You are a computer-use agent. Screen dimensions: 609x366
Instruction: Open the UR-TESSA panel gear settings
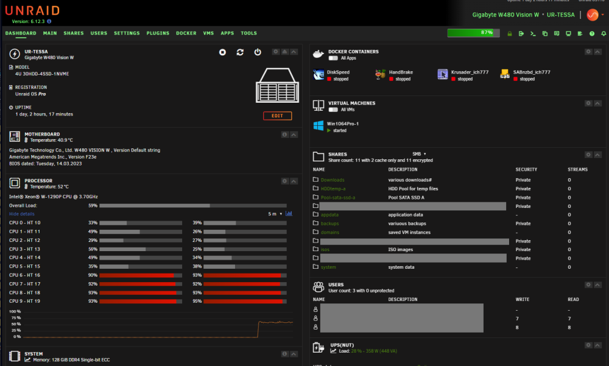coord(276,52)
